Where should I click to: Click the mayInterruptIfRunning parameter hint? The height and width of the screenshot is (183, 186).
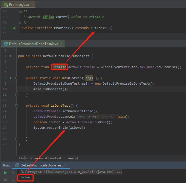[96, 116]
